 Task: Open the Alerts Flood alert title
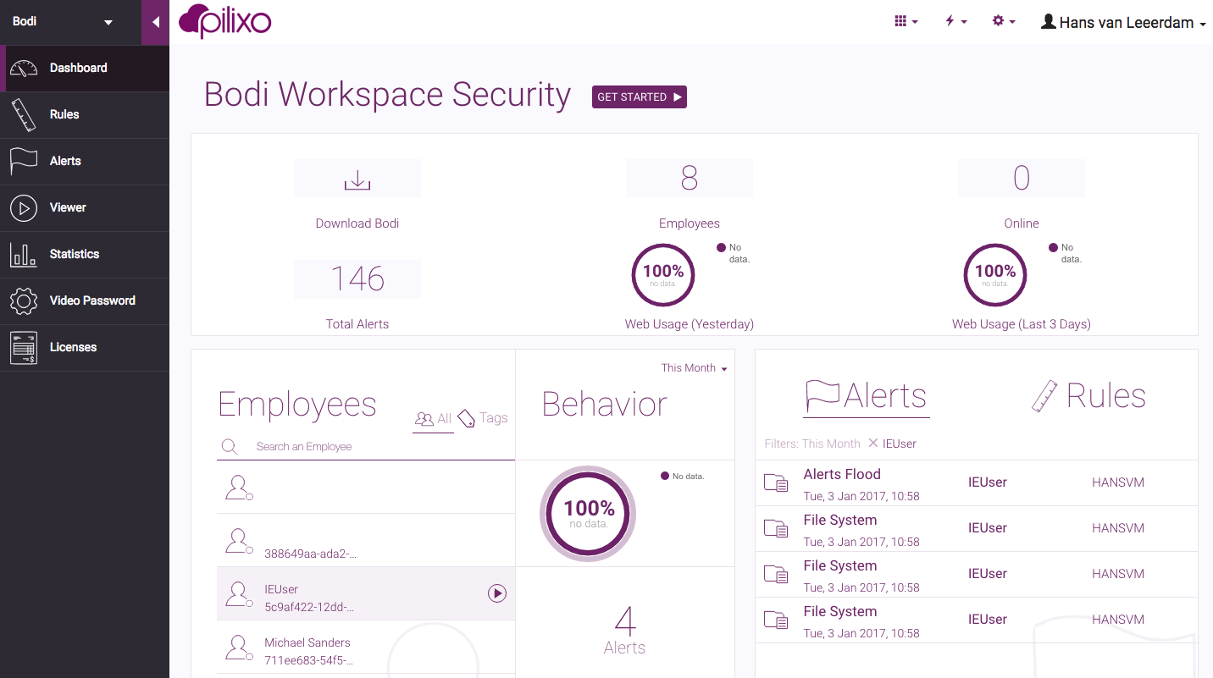pyautogui.click(x=842, y=475)
